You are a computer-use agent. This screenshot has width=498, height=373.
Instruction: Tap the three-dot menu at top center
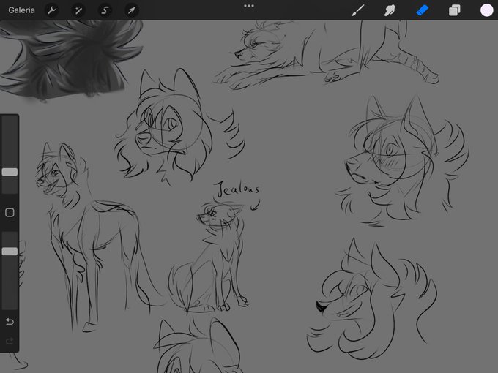coord(249,6)
